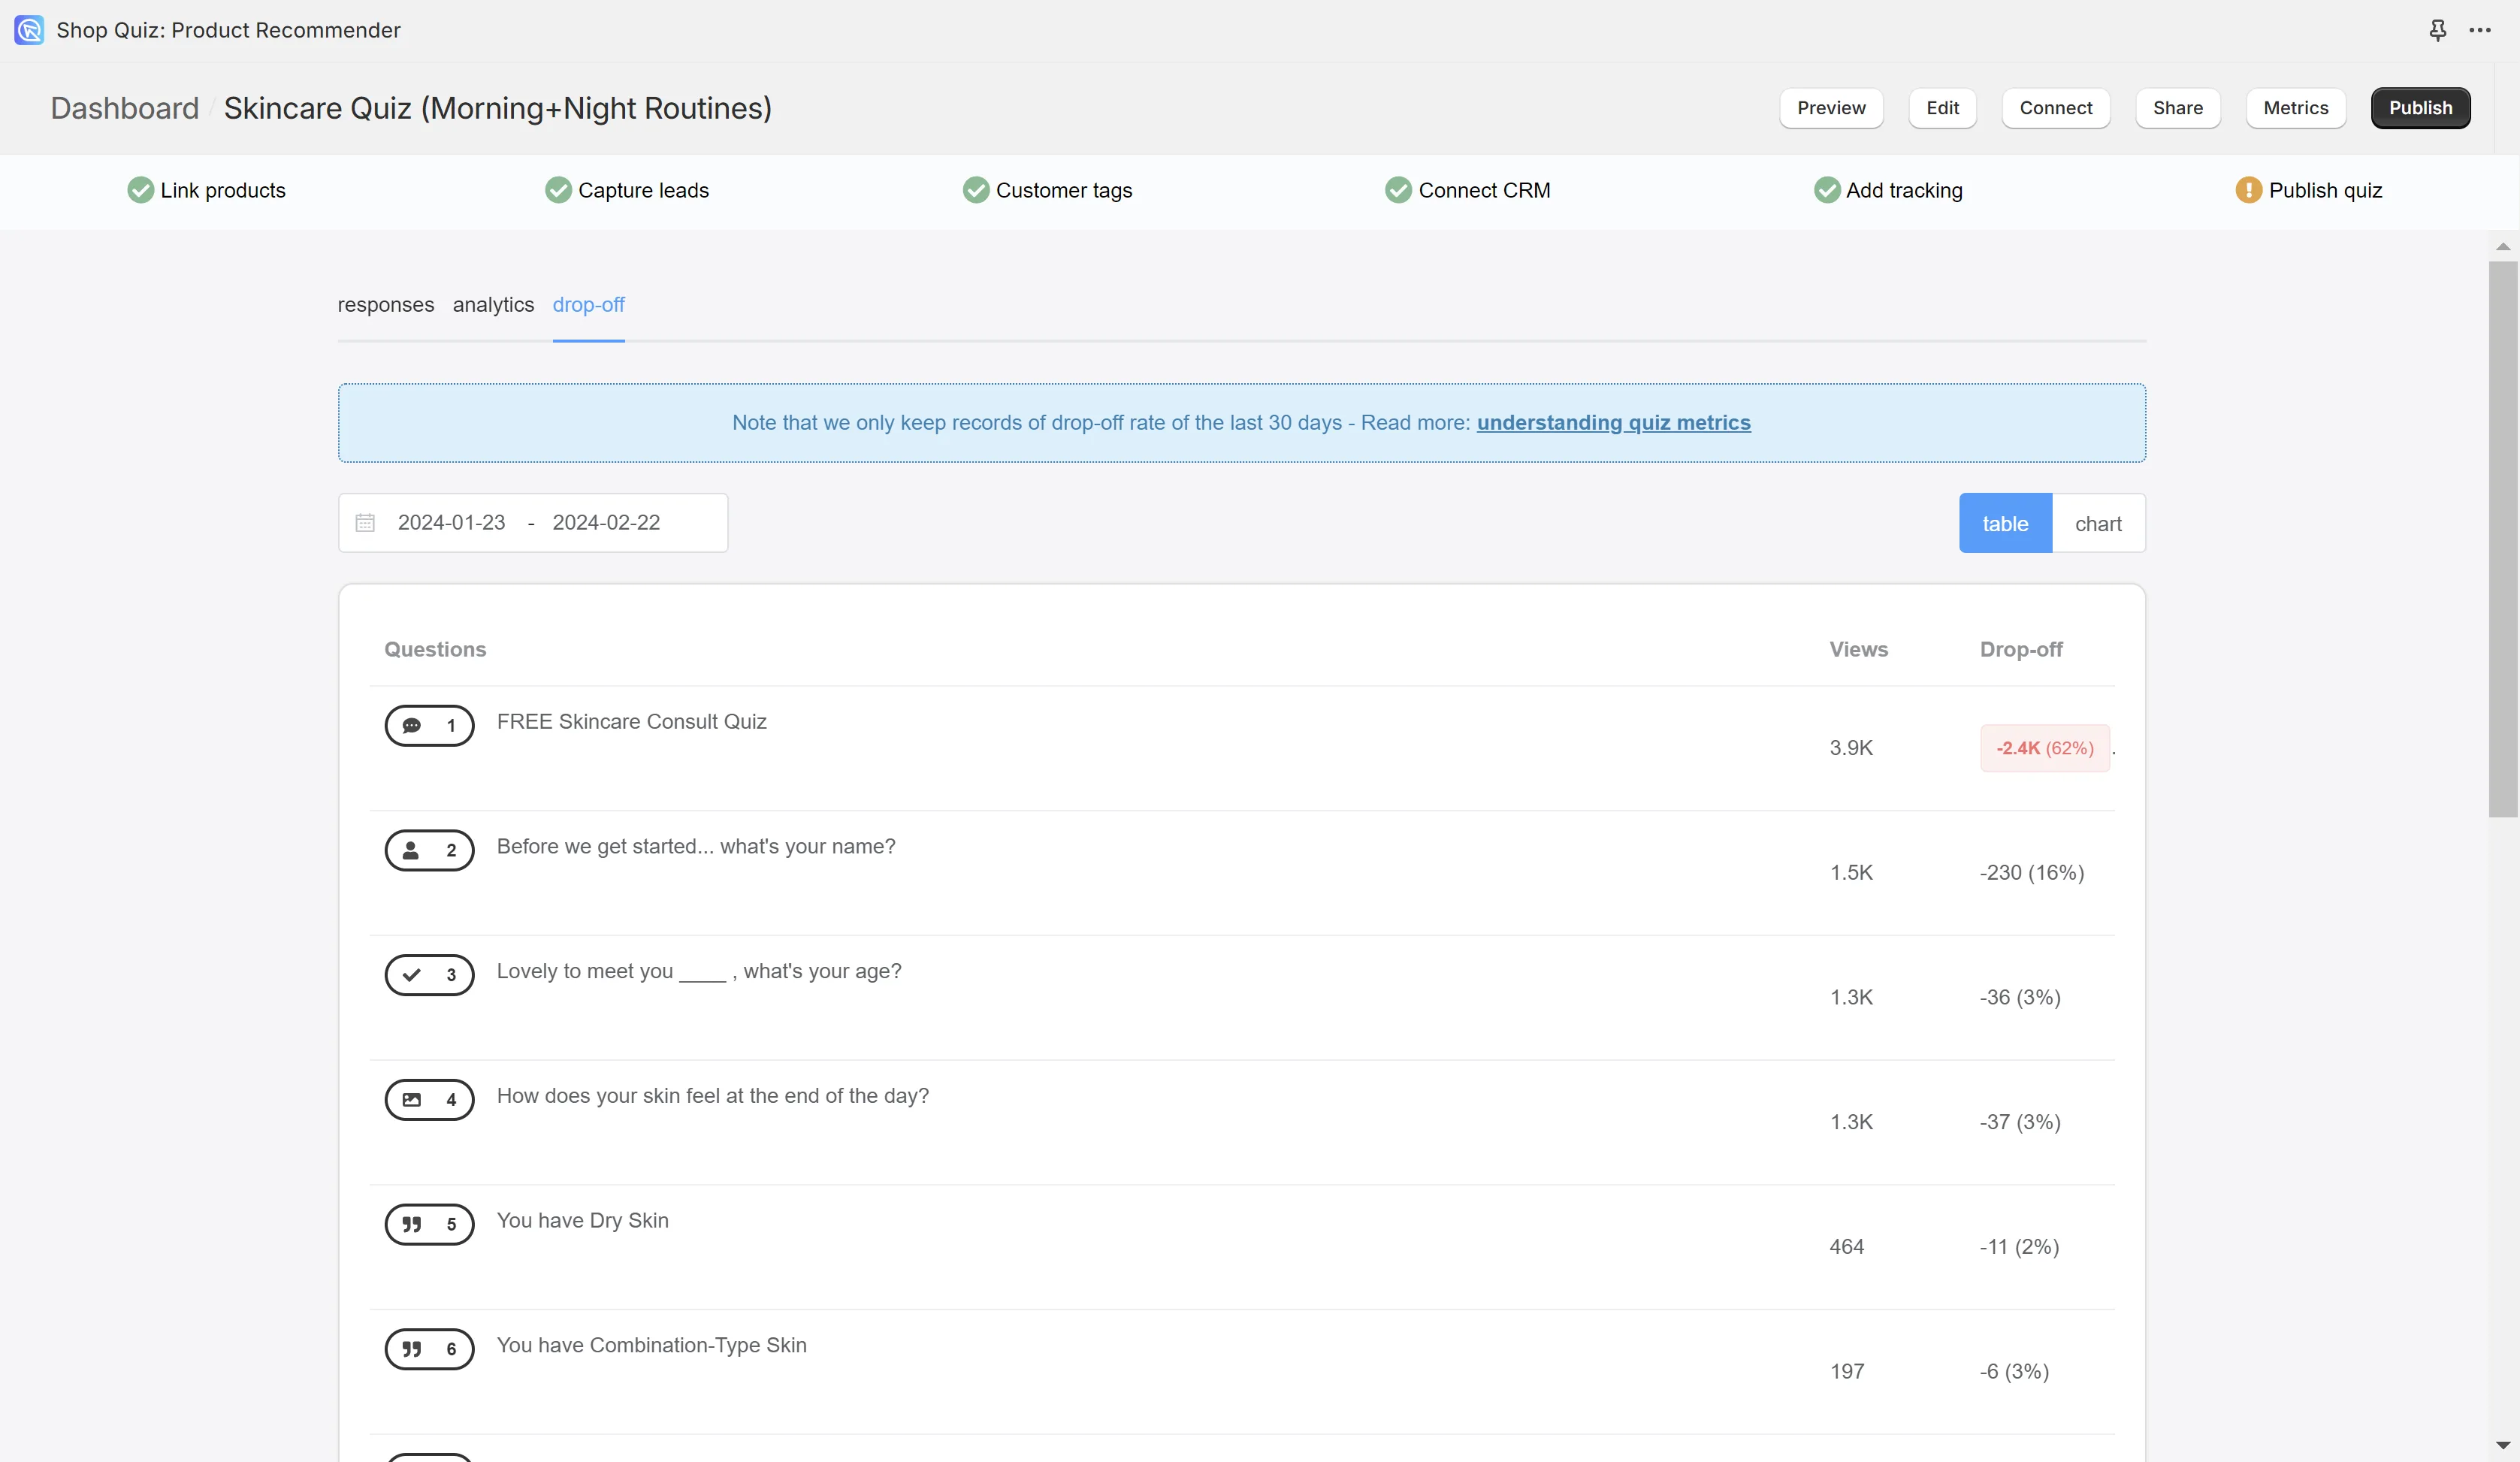Click the Skincare Quiz (Morning+Night Routines) title

(x=498, y=108)
